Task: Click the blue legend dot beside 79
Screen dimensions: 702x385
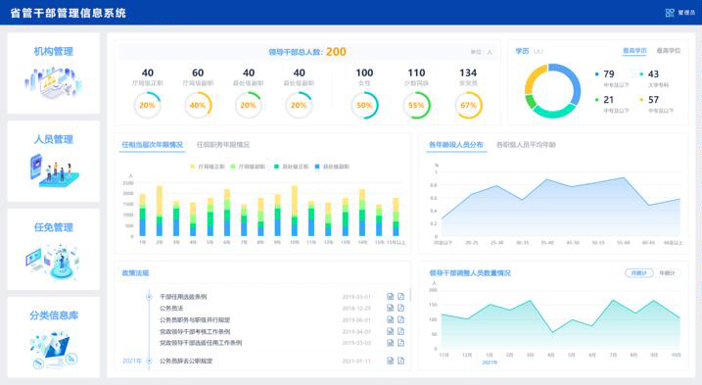Action: [x=597, y=73]
